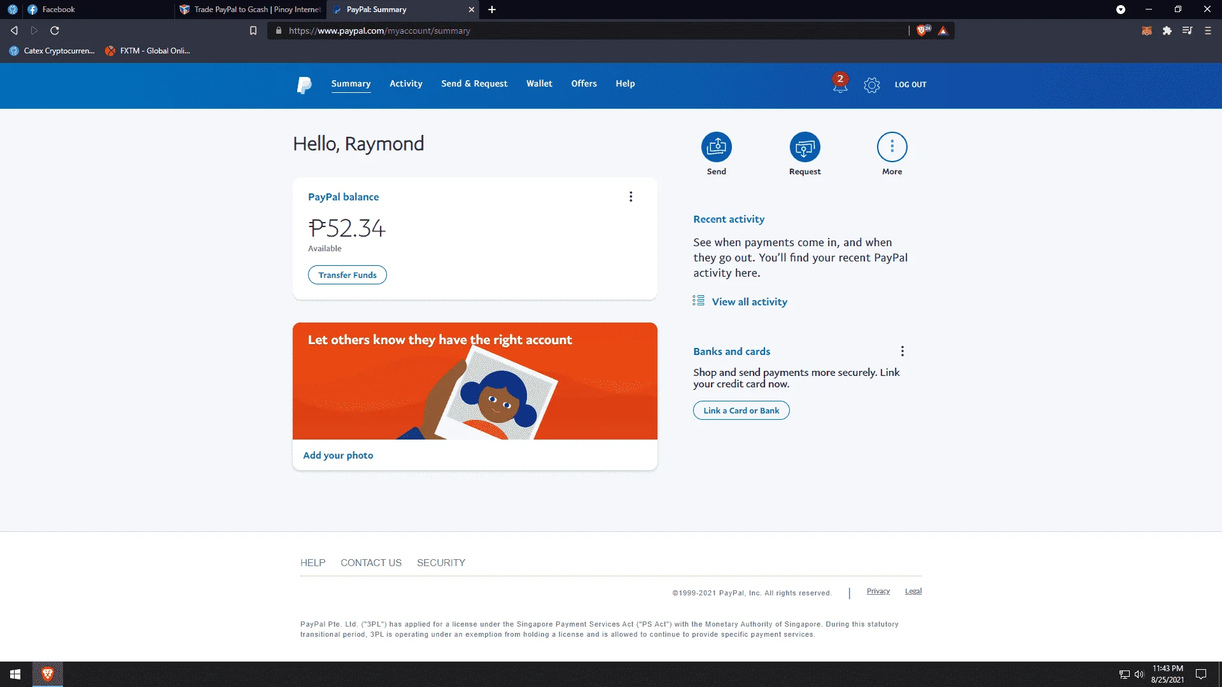Viewport: 1222px width, 687px height.
Task: Open Wallet in navigation
Action: click(x=539, y=83)
